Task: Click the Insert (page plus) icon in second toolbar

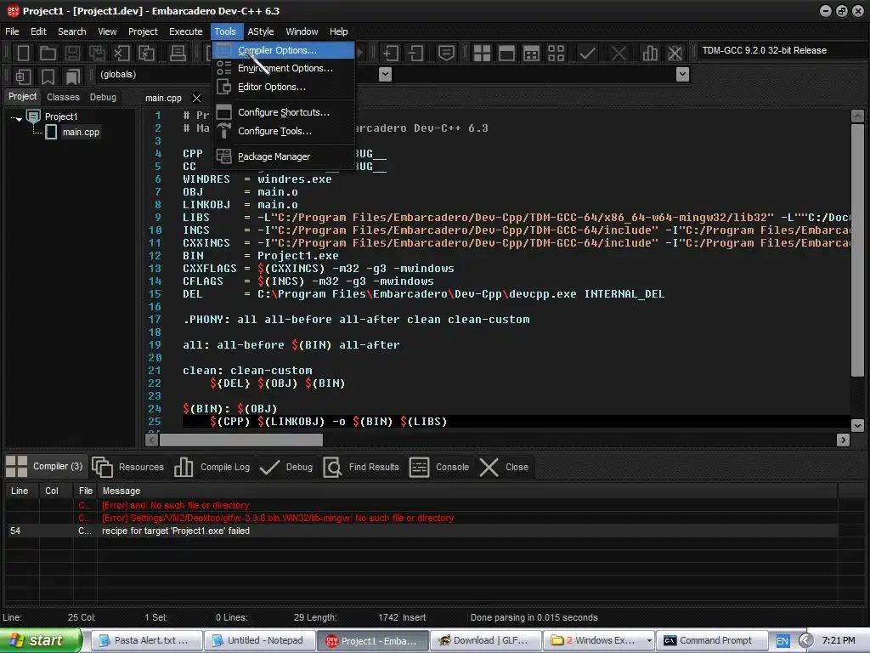Action: 23,77
